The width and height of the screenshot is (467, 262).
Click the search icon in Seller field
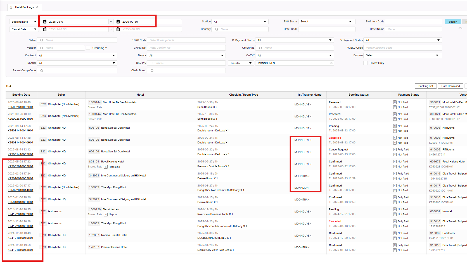click(x=42, y=40)
